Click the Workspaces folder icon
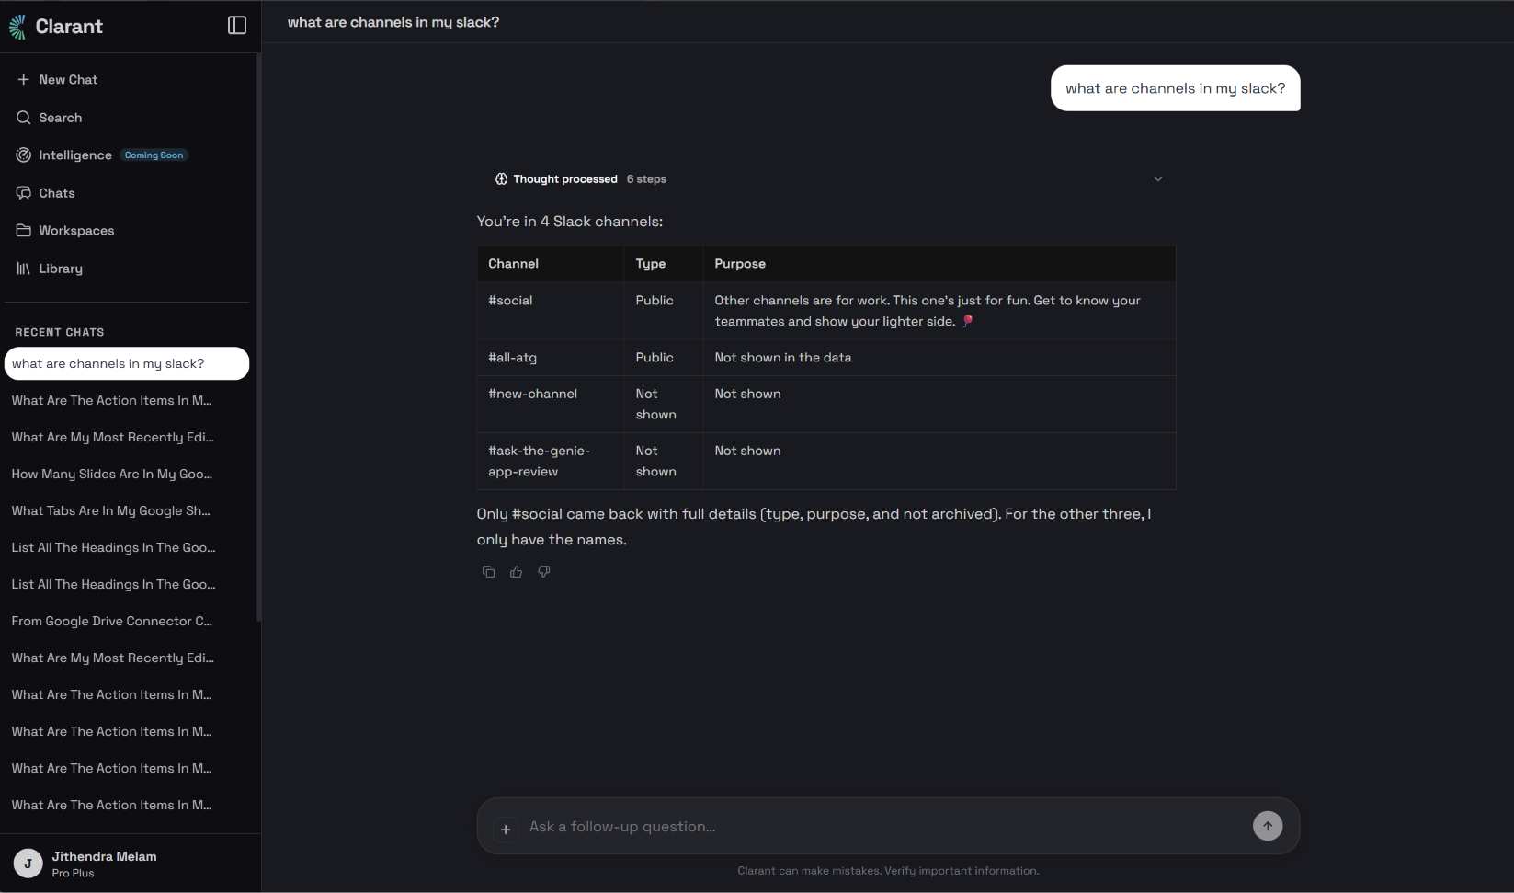1514x893 pixels. coord(24,231)
